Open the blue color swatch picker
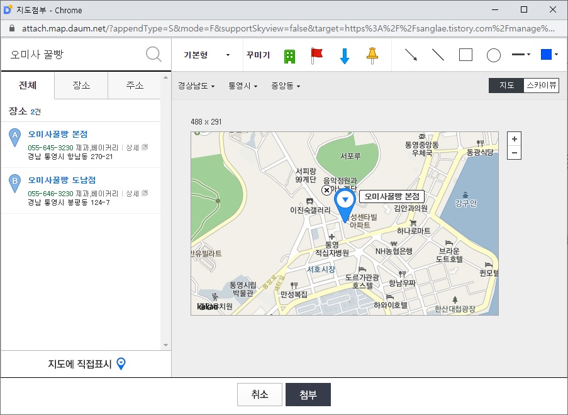Screen dimensions: 568x415 [549, 55]
